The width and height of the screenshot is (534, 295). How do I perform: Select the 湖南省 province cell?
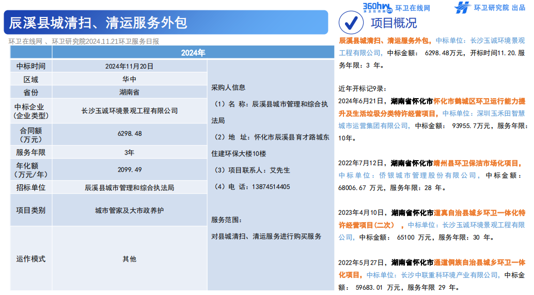point(130,92)
